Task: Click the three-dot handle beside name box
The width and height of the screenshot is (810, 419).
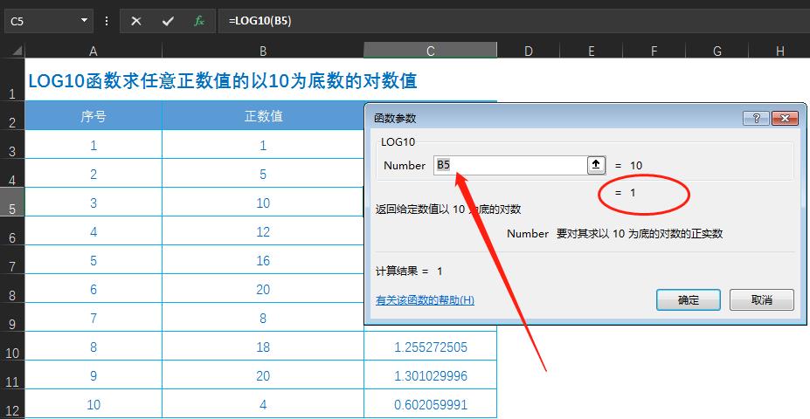Action: (107, 21)
